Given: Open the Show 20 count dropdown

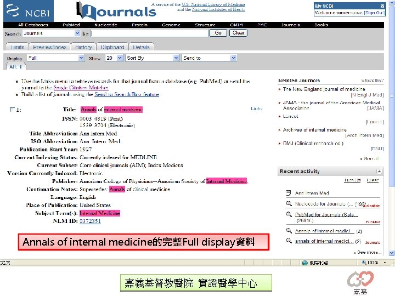Looking at the screenshot, I should [120, 58].
